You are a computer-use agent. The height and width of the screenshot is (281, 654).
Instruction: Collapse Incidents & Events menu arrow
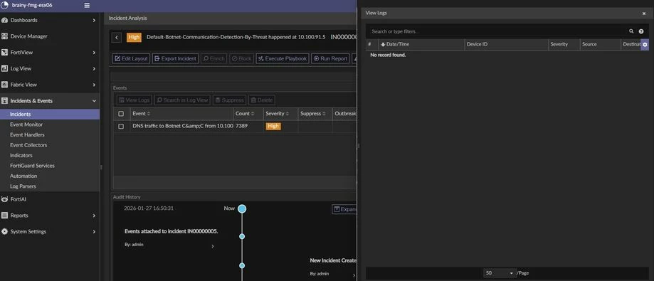click(94, 101)
